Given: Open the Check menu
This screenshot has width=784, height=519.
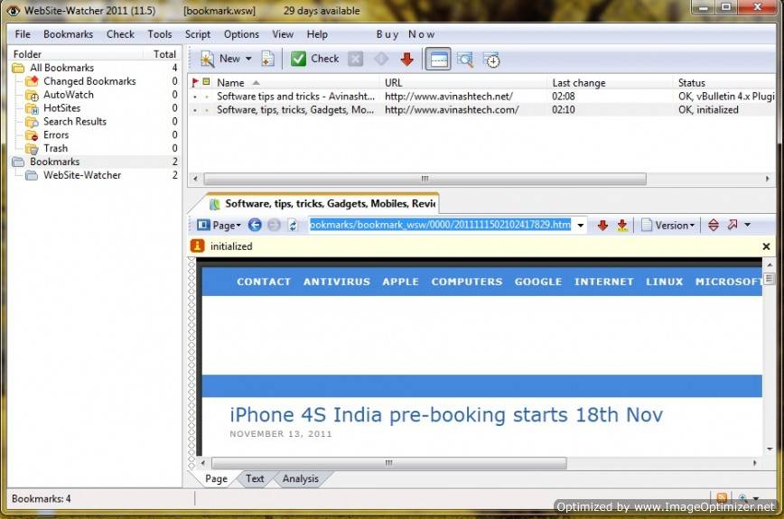Looking at the screenshot, I should click(x=120, y=34).
